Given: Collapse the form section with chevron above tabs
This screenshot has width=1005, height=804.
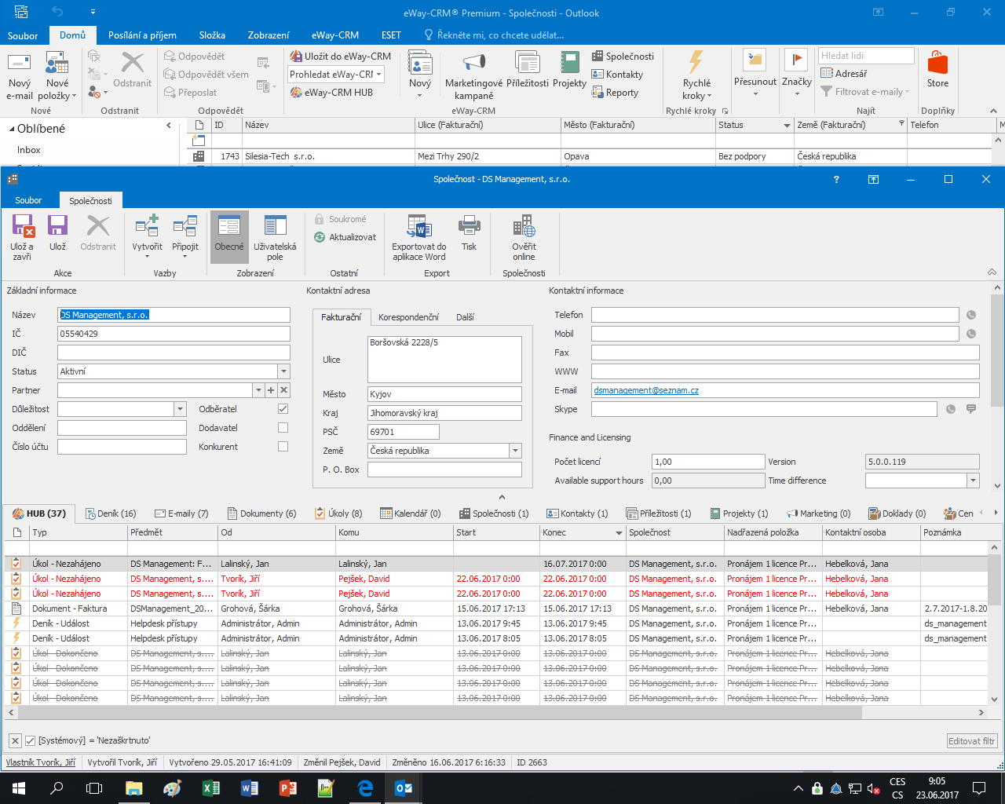Looking at the screenshot, I should click(x=502, y=497).
